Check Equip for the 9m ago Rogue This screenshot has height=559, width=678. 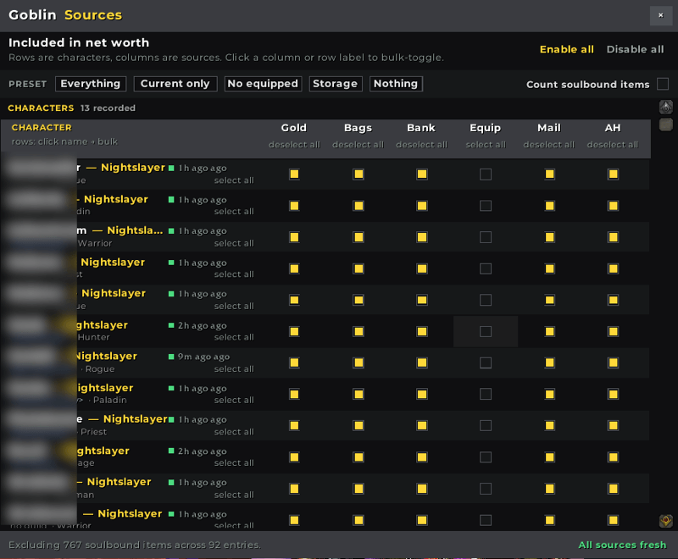[x=486, y=363]
